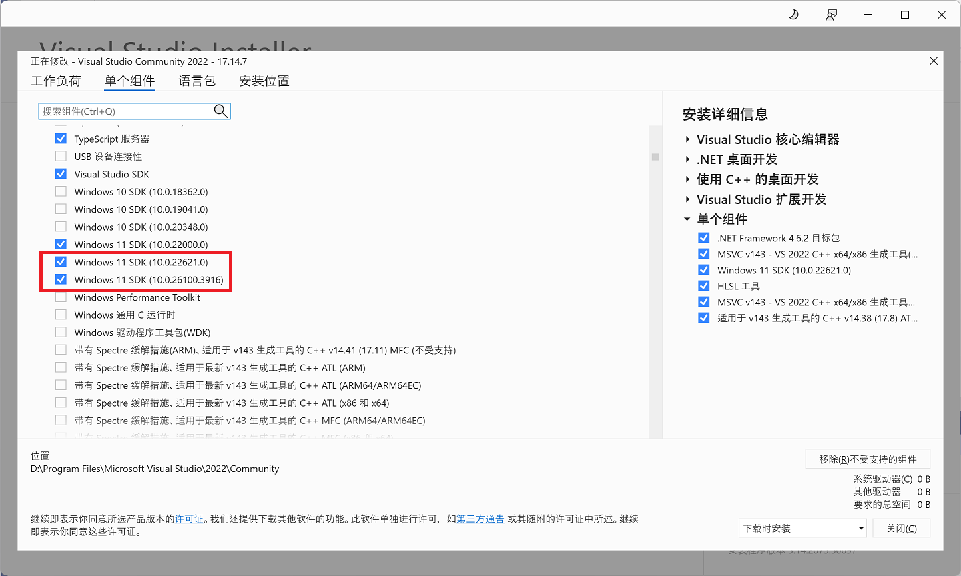The image size is (961, 576).
Task: Check Windows 通用 C 运行时
Action: click(61, 315)
